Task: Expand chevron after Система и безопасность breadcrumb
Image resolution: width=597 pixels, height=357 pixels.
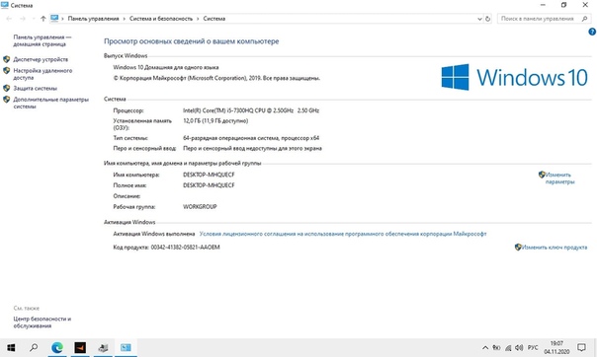Action: coord(198,19)
